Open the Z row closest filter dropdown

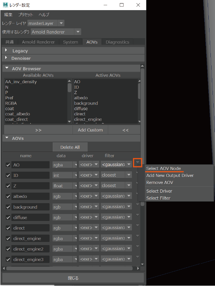116,186
